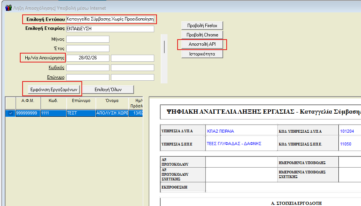Send the form via Αποστολή API
Image resolution: width=361 pixels, height=206 pixels.
202,45
